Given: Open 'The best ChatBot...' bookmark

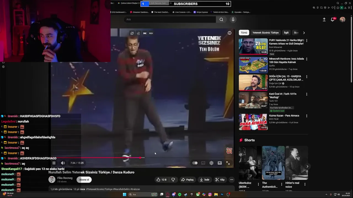Looking at the screenshot, I should pos(161,12).
